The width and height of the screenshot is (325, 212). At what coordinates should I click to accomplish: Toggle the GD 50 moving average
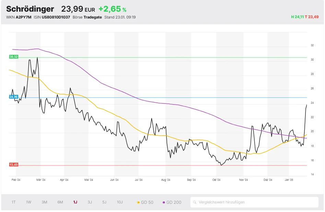pos(145,202)
